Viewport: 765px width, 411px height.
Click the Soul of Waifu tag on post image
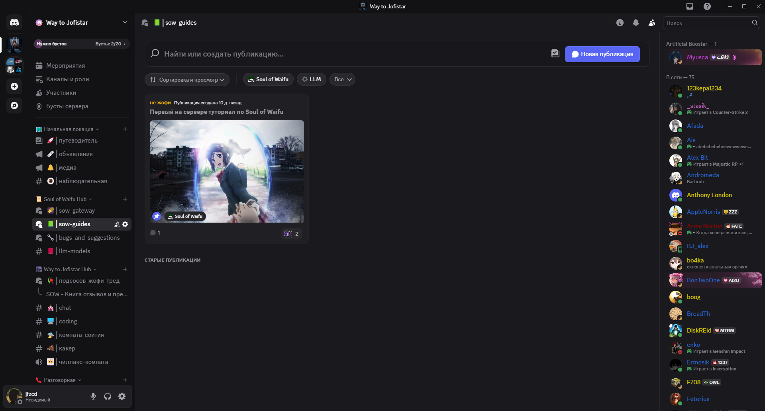pos(185,216)
